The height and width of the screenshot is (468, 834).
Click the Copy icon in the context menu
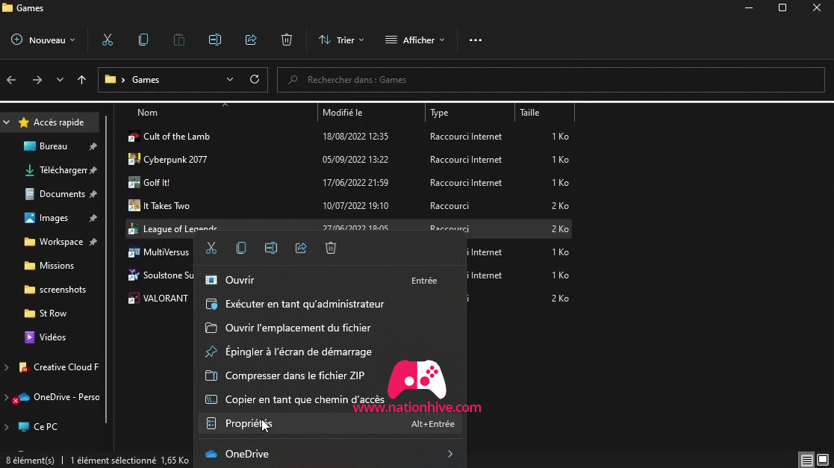(x=241, y=248)
